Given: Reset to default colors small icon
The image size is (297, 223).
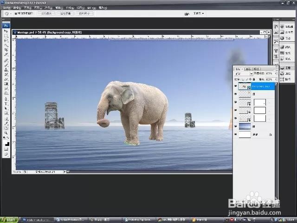Looking at the screenshot, I should (x=5, y=138).
